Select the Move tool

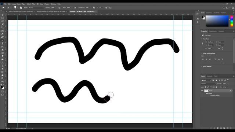coord(3,15)
